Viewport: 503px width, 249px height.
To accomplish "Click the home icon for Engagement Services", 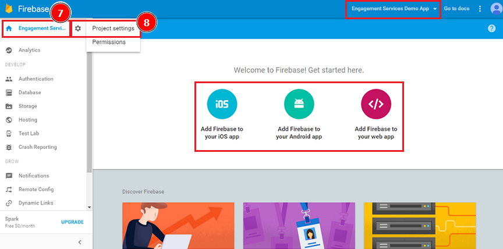I will point(9,28).
